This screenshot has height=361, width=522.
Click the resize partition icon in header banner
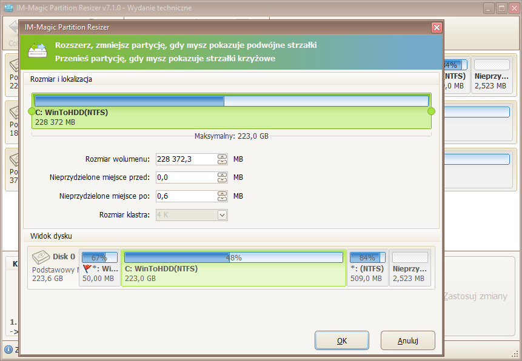point(38,50)
